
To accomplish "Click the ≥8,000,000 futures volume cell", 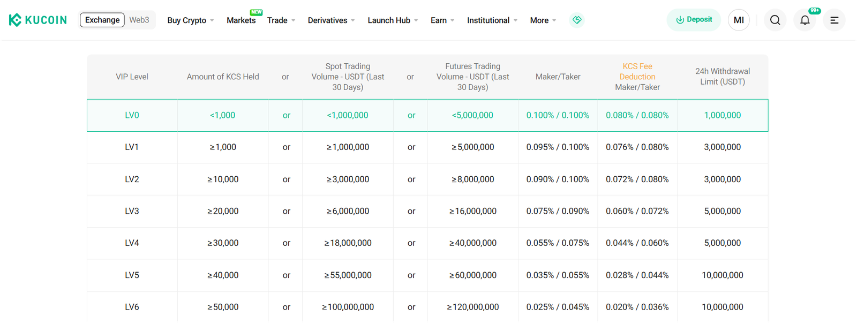I will [x=472, y=179].
